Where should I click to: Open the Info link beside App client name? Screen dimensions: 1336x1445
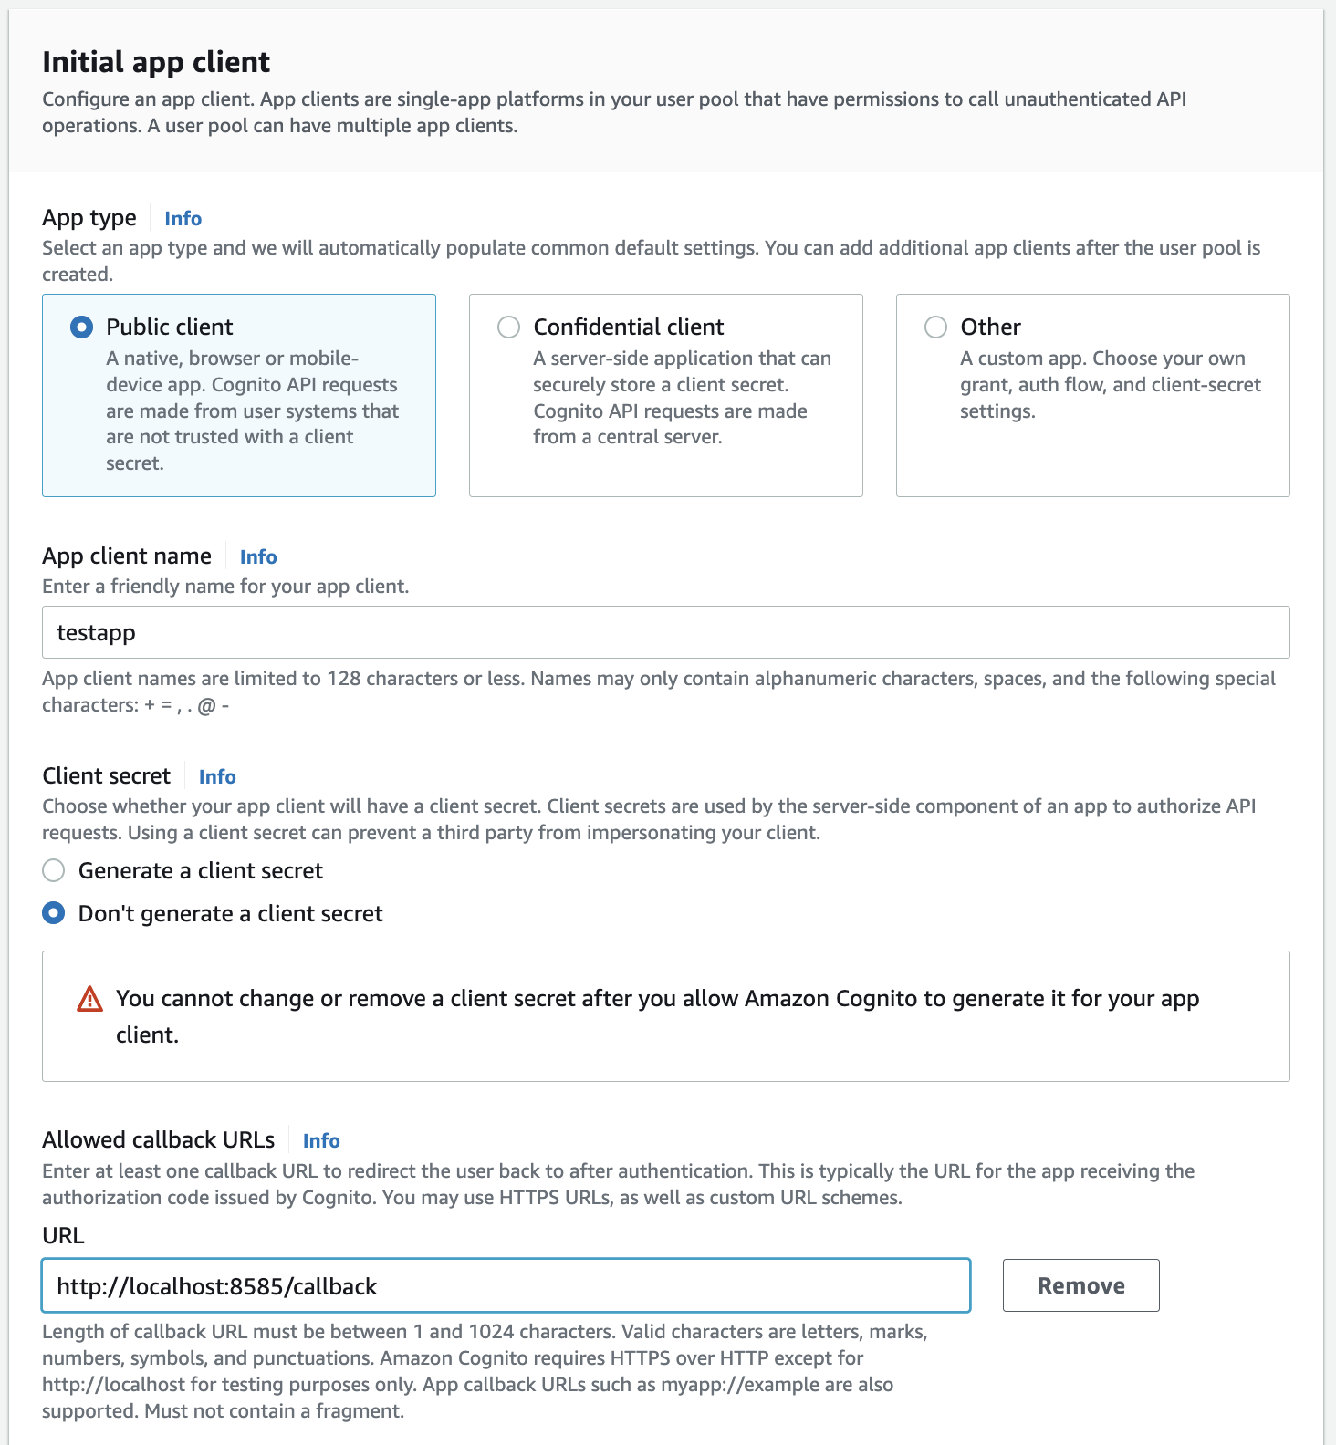click(257, 556)
